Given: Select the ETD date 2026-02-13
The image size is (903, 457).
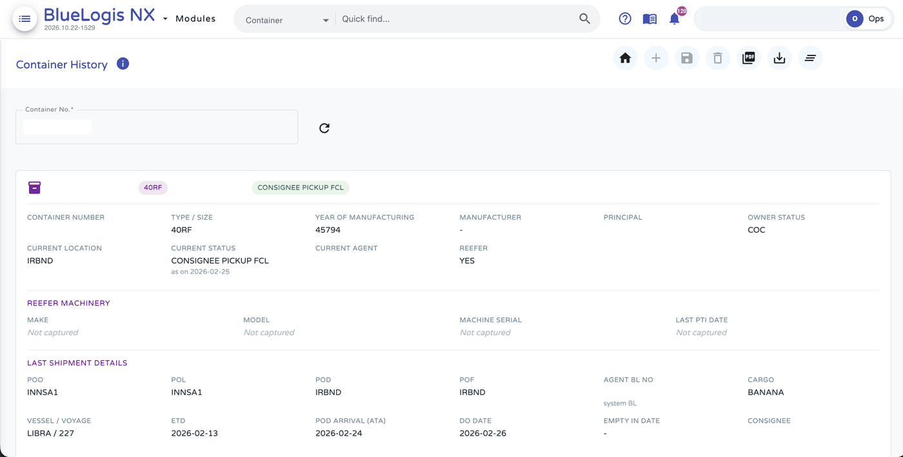Looking at the screenshot, I should [194, 434].
